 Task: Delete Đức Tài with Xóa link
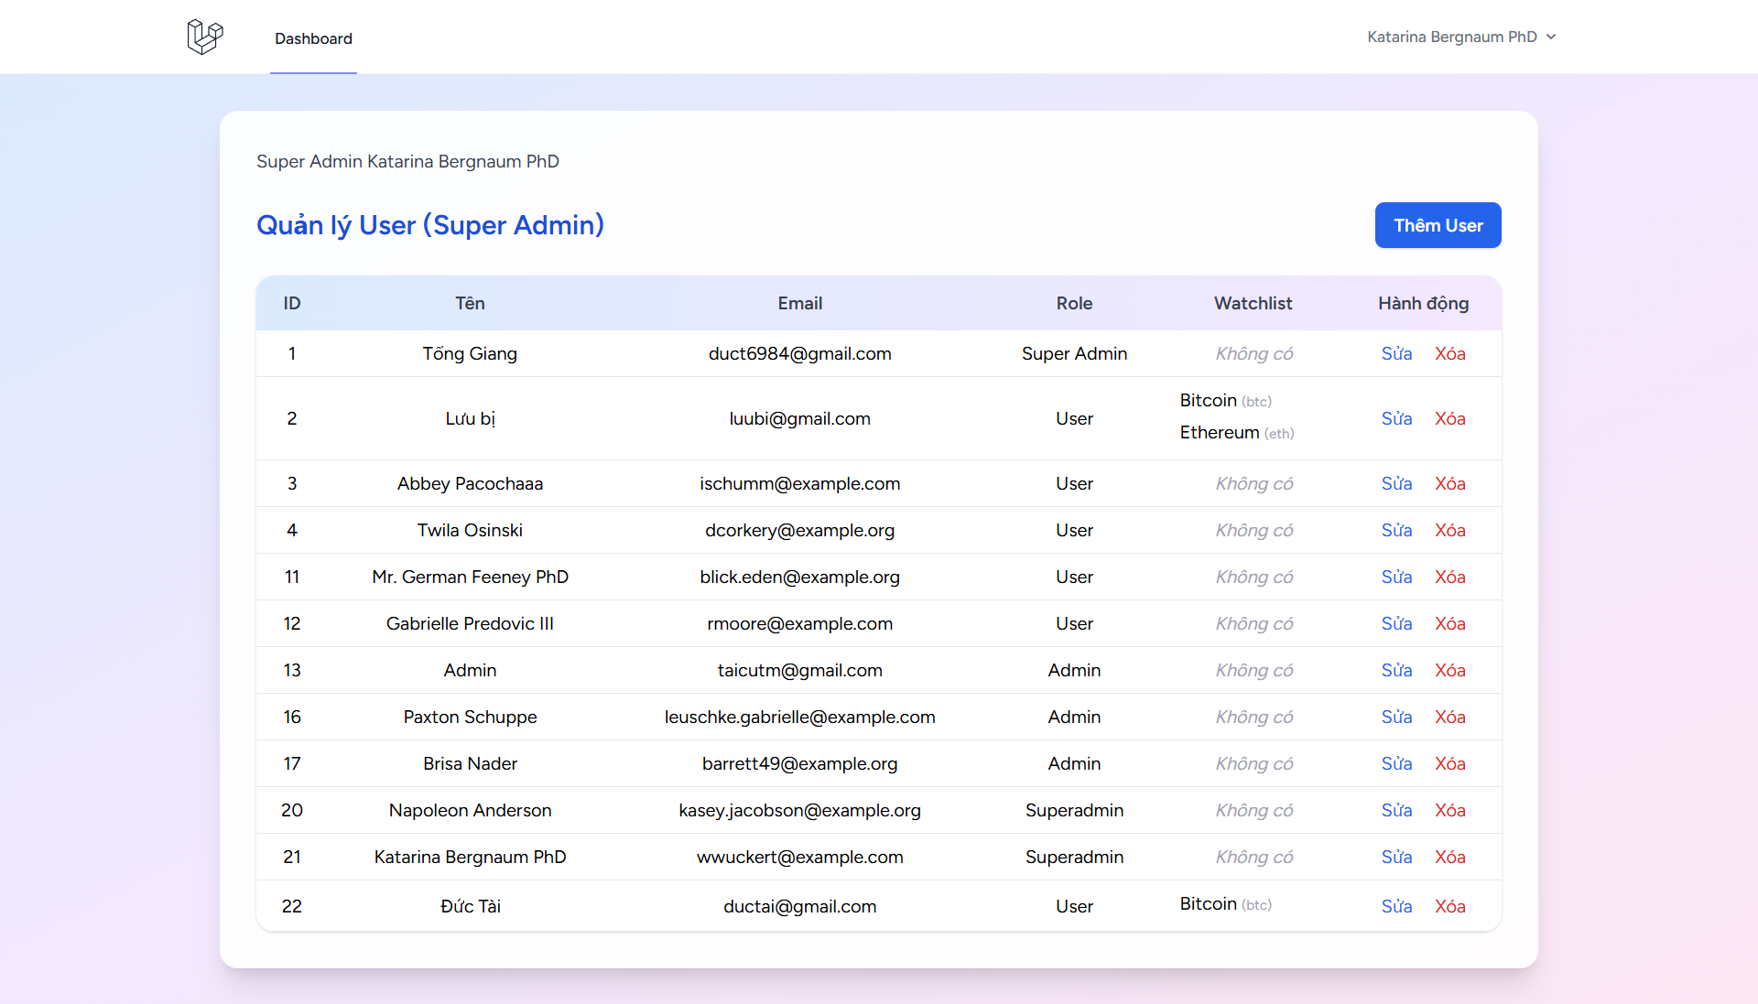[1449, 907]
